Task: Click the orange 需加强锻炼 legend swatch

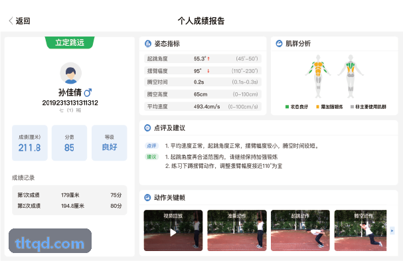Action: coord(317,107)
